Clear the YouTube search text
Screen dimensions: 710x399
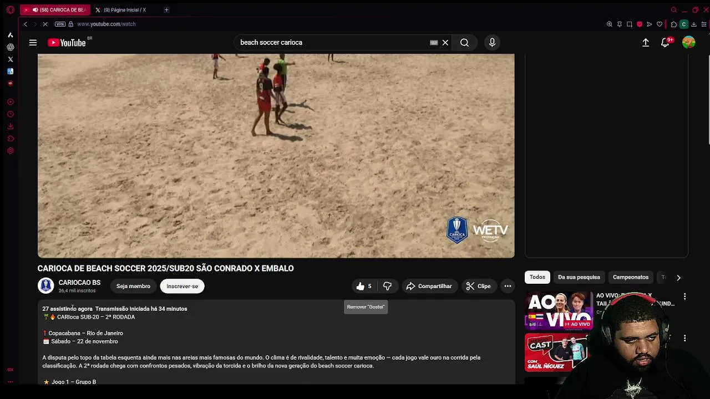[445, 43]
